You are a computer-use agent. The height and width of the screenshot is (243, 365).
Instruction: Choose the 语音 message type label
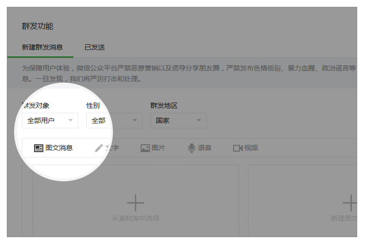tap(205, 148)
